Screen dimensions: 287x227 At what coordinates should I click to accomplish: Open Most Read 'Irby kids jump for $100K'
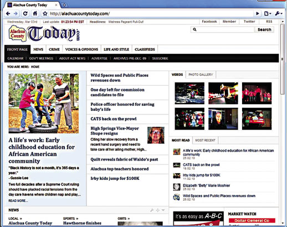coord(202,175)
